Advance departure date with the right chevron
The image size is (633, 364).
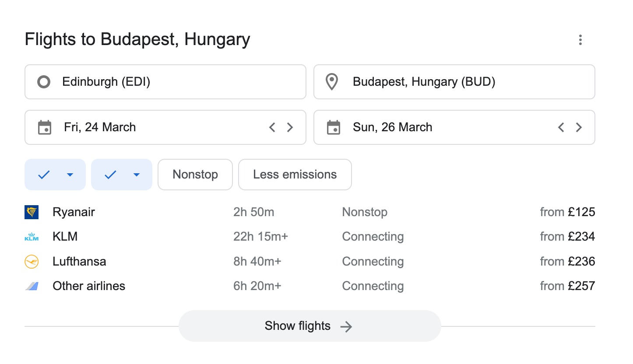pos(290,127)
